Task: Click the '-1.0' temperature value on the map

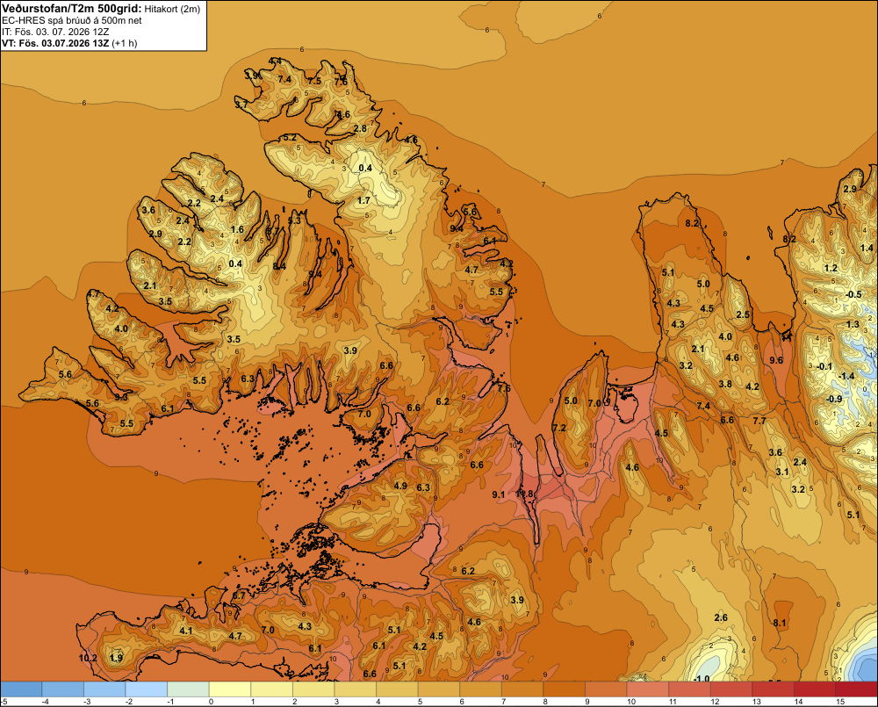Action: pyautogui.click(x=701, y=678)
